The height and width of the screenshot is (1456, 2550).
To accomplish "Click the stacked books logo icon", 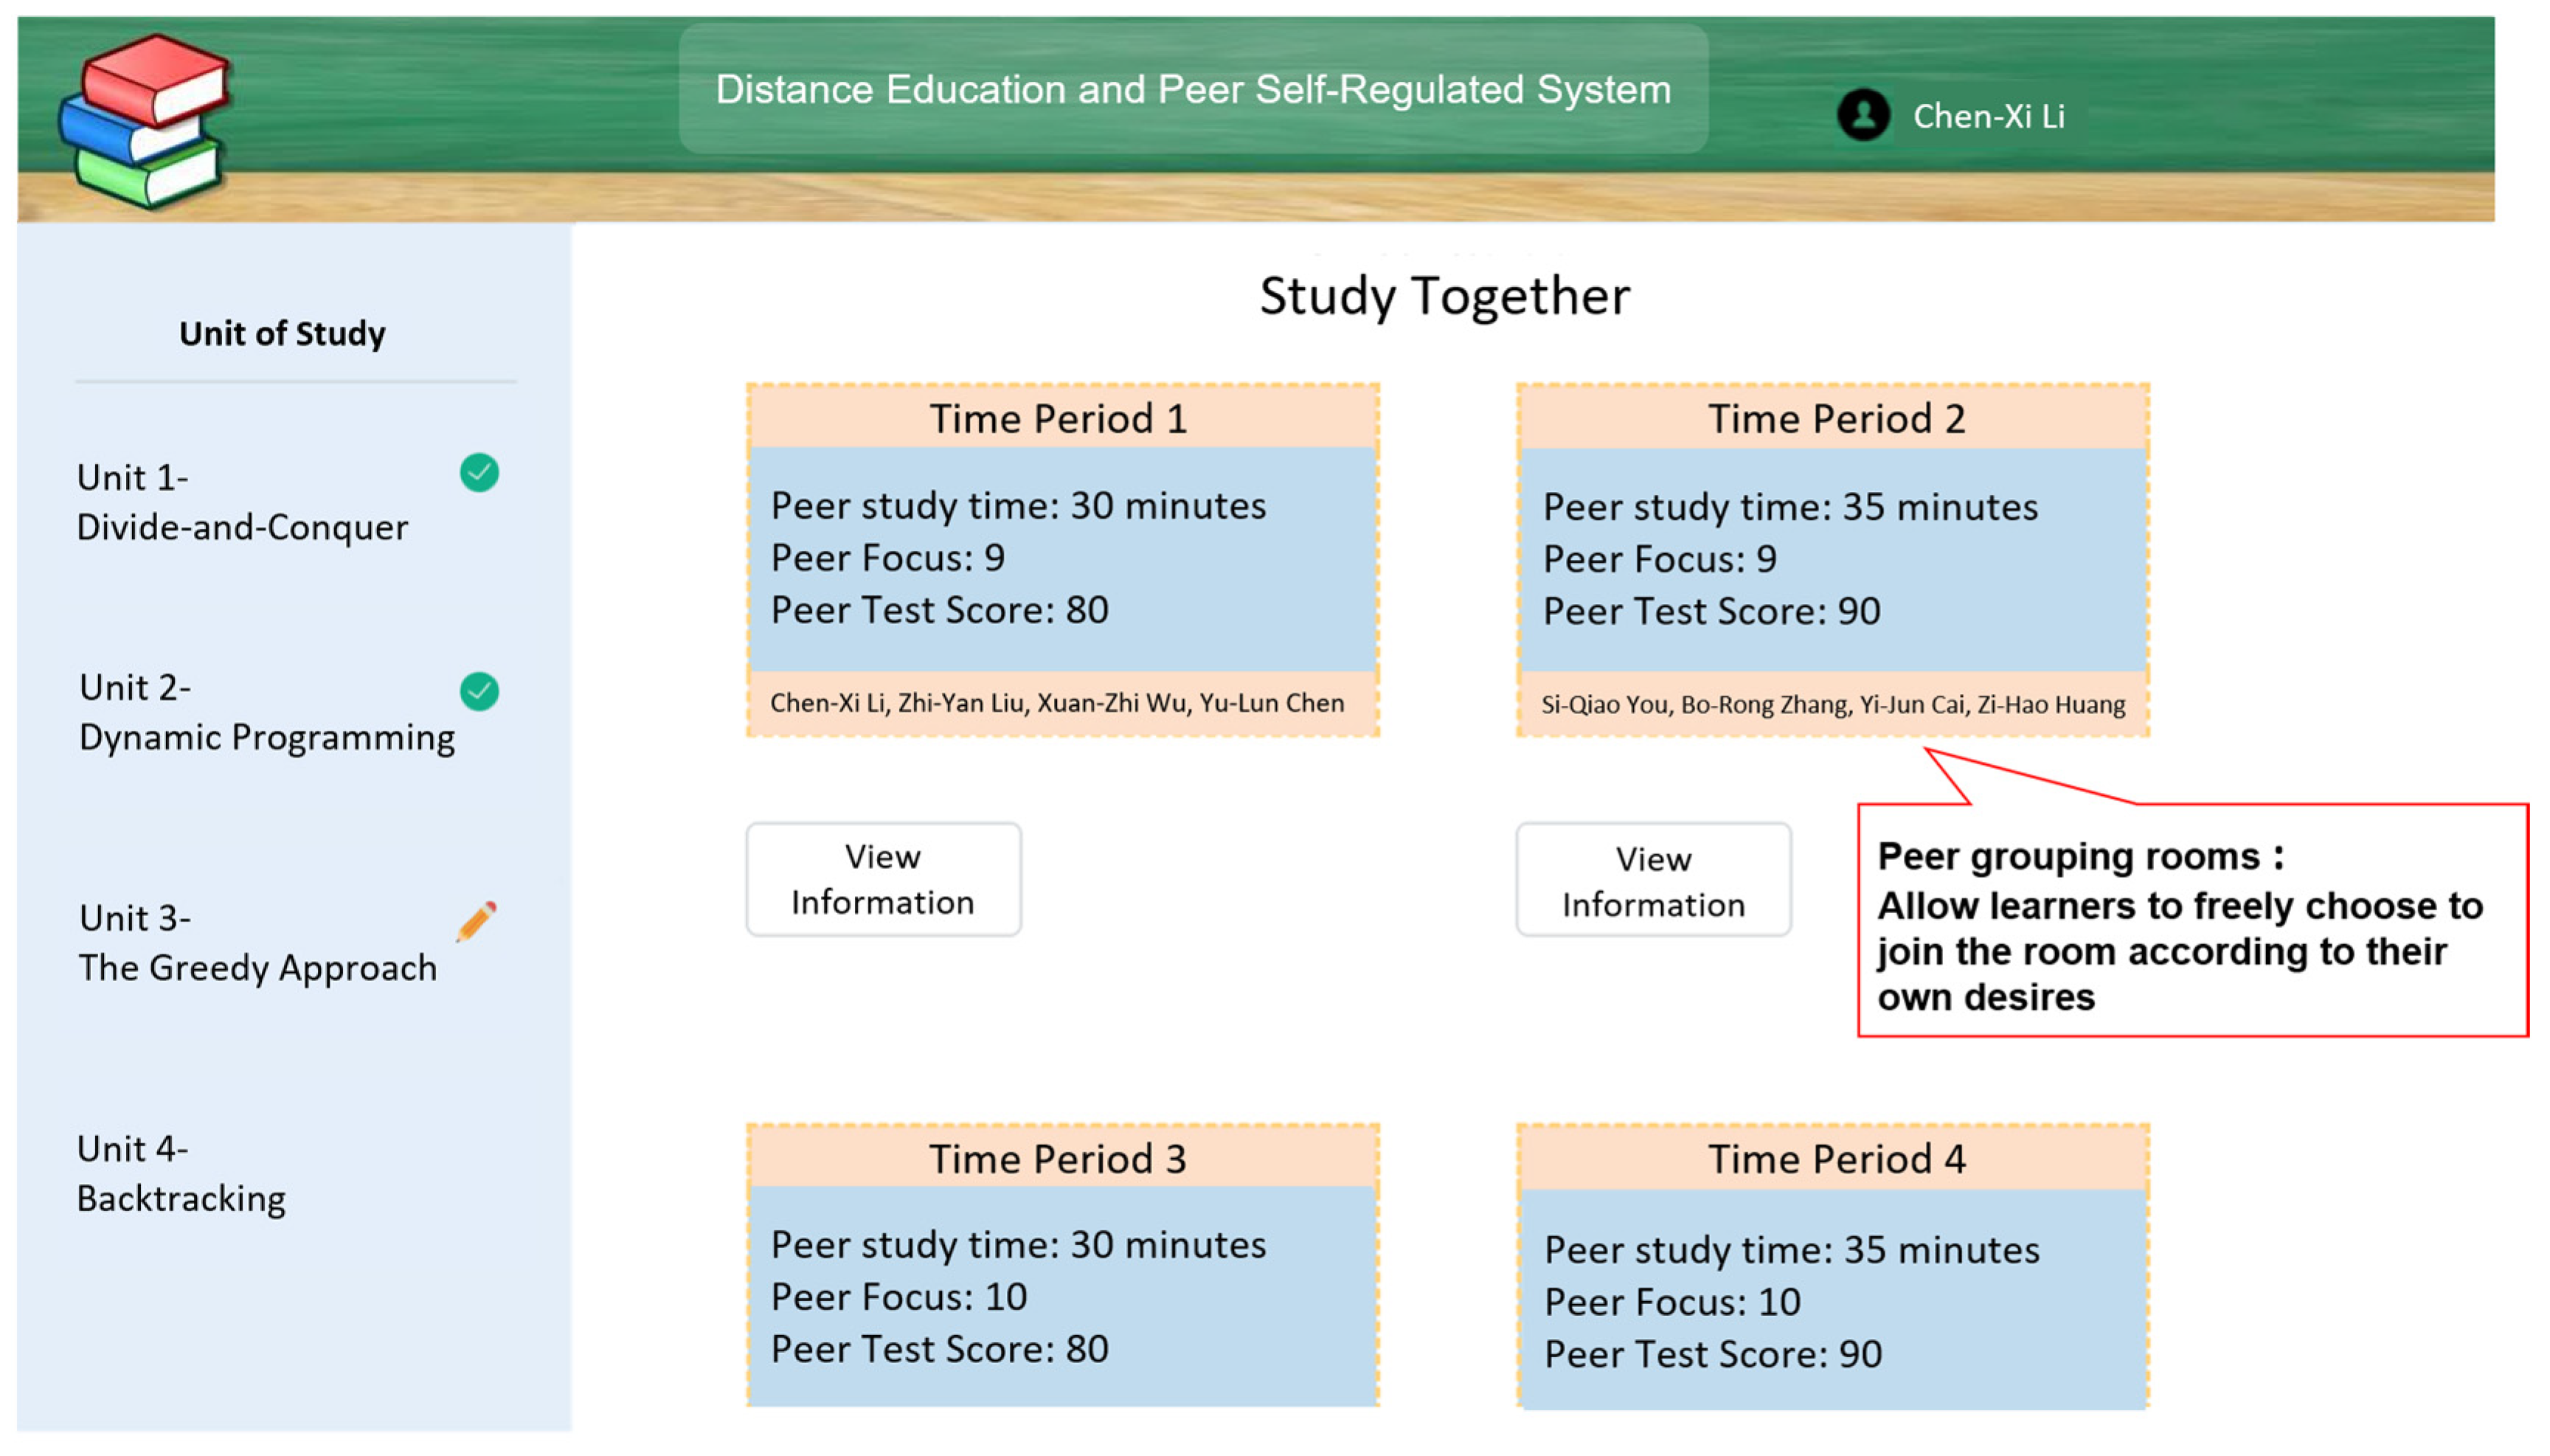I will tap(146, 120).
